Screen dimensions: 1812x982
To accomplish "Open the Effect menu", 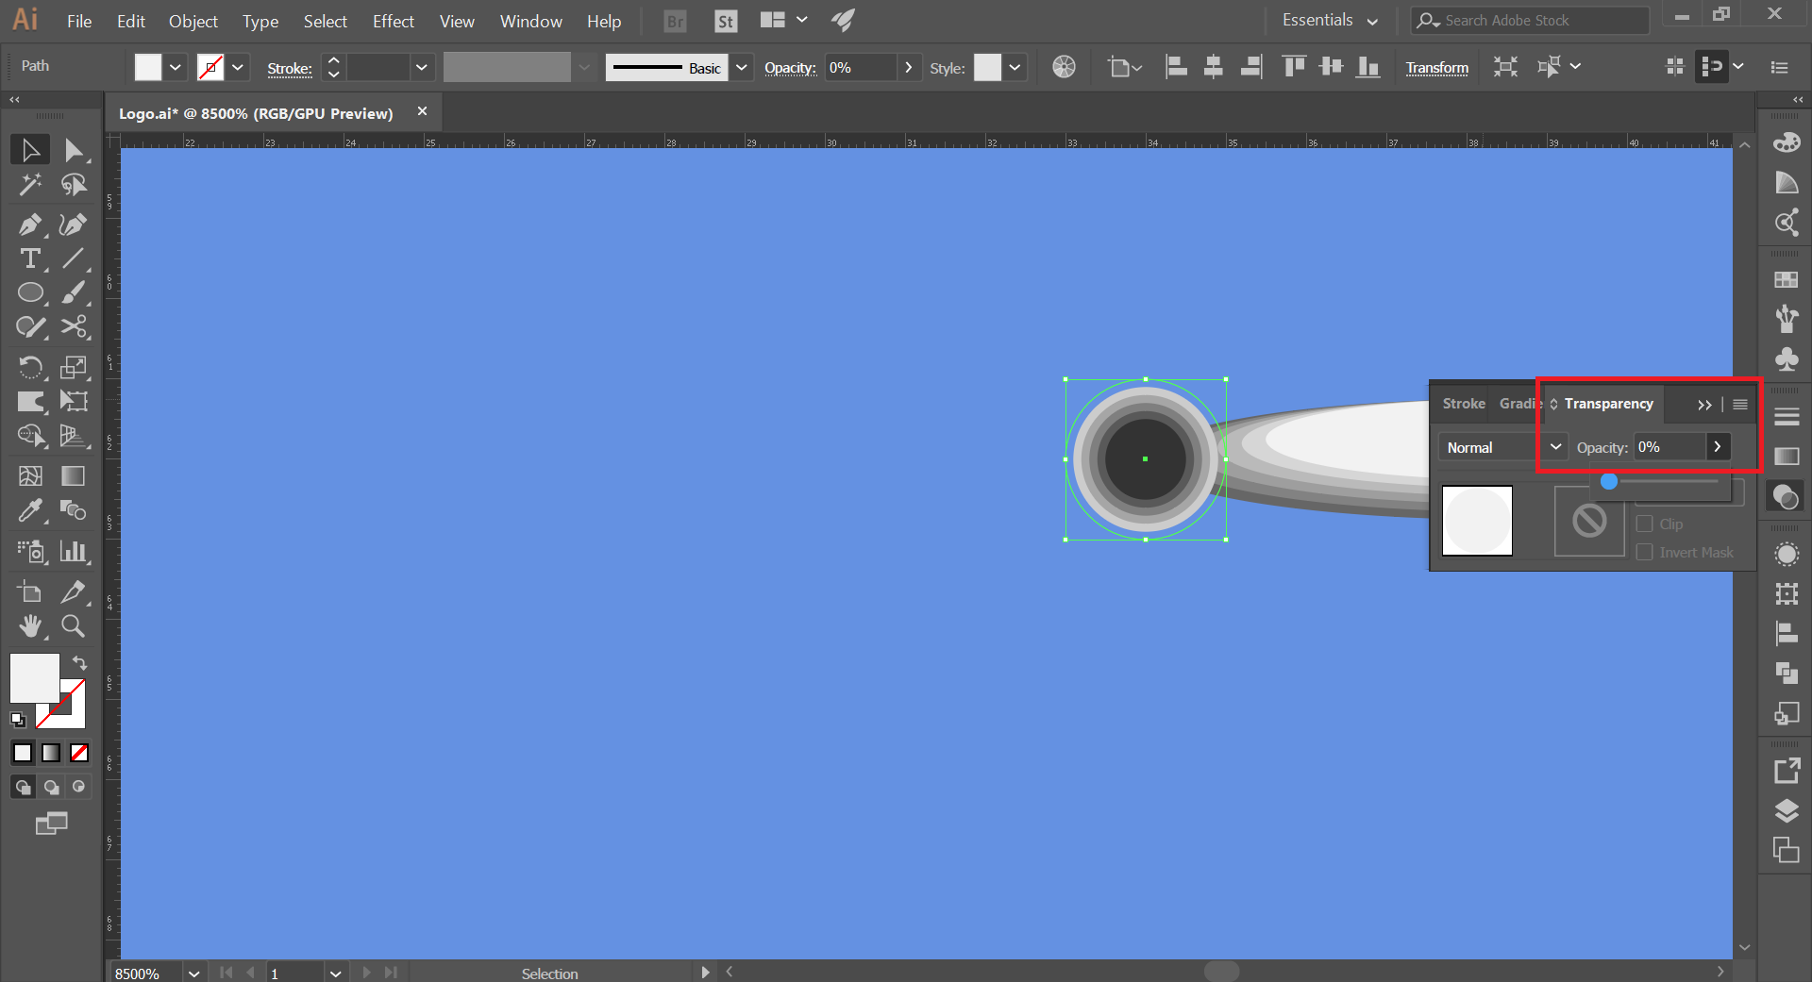I will [x=394, y=21].
